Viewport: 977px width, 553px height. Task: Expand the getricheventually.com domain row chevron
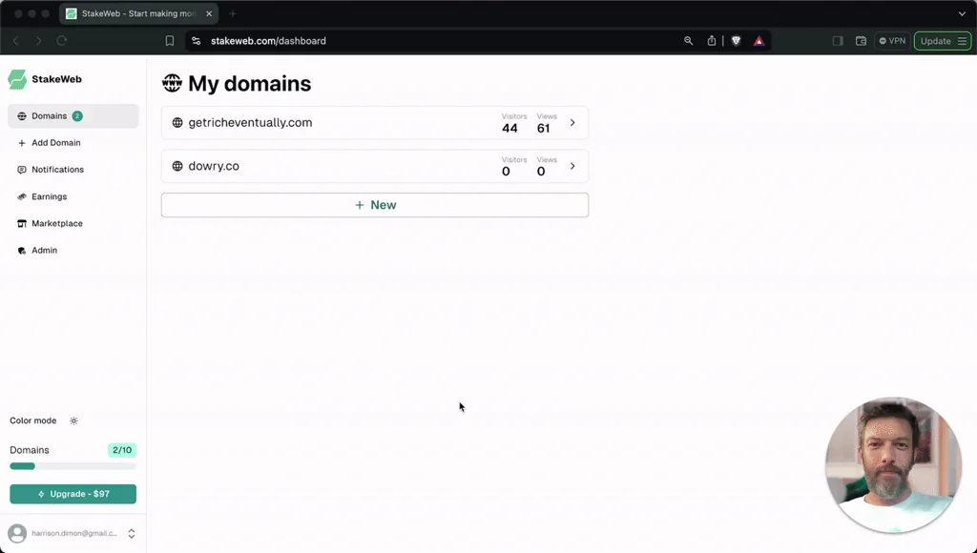point(572,122)
